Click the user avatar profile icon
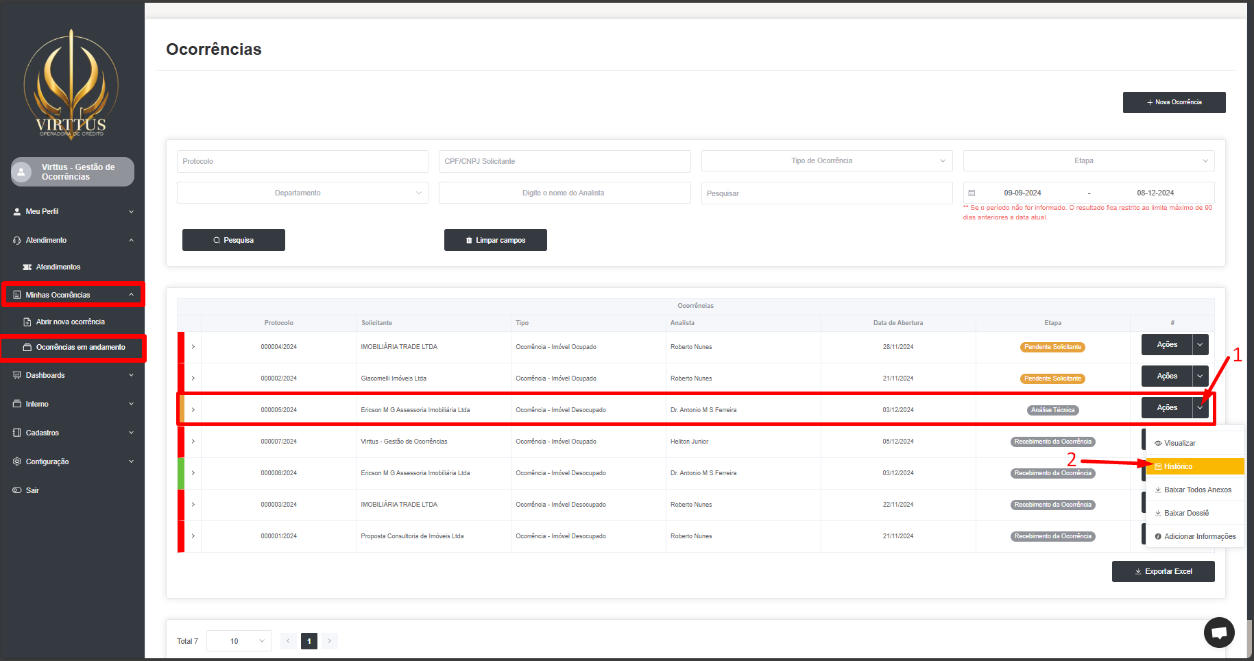1254x661 pixels. [x=22, y=172]
